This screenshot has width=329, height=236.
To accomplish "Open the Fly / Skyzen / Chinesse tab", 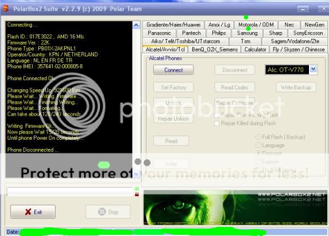I will 299,50.
